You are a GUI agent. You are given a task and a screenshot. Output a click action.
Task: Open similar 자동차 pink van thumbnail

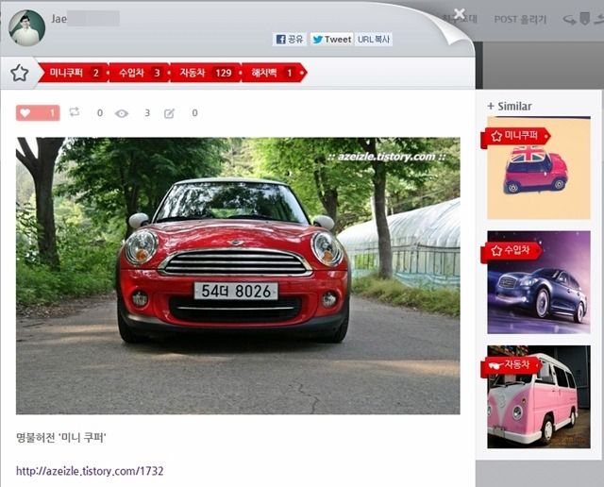[x=539, y=396]
